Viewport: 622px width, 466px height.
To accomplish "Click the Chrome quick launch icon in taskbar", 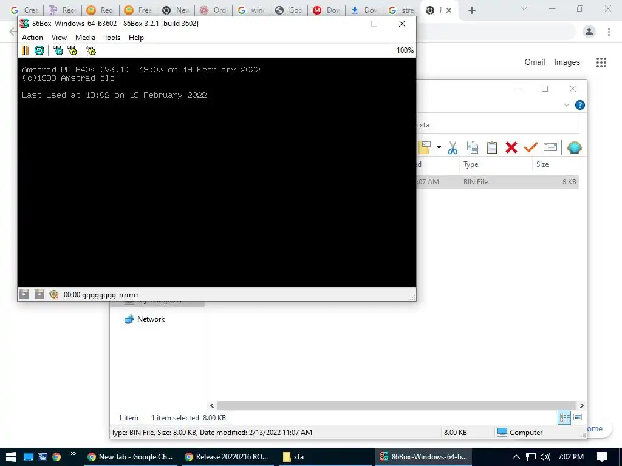I will tap(56, 457).
